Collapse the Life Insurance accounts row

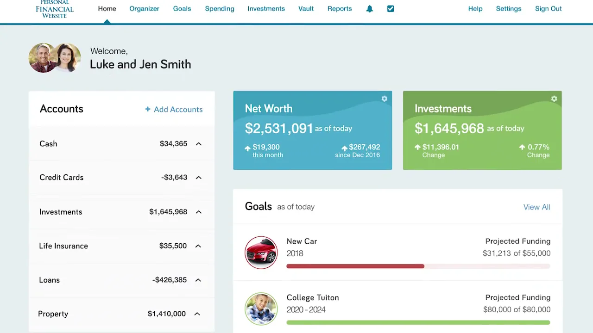click(198, 246)
